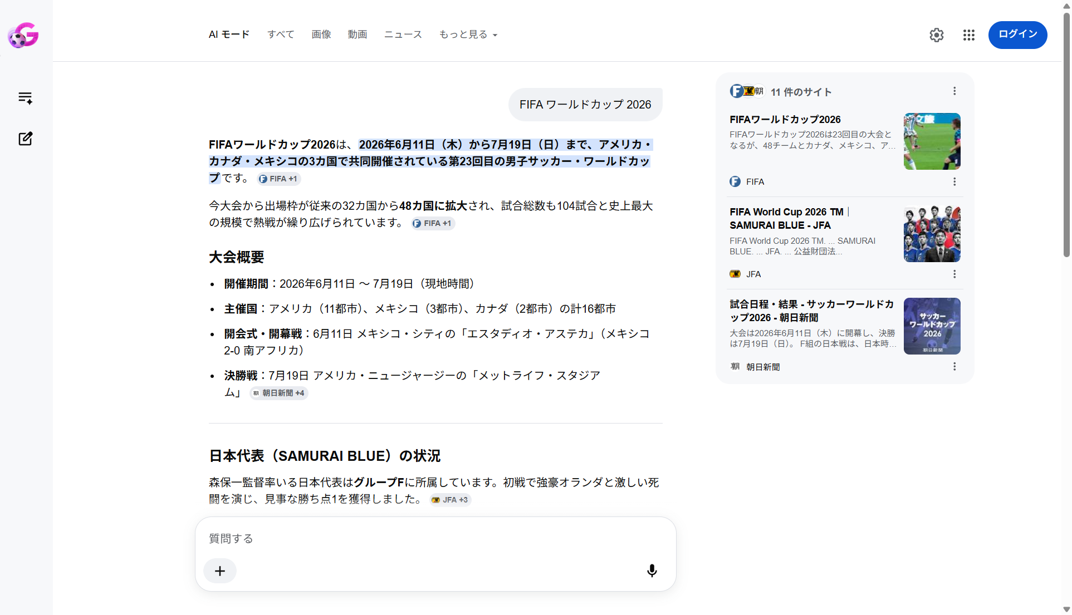Switch to the 画像 tab
Viewport: 1072px width, 615px height.
click(x=321, y=35)
